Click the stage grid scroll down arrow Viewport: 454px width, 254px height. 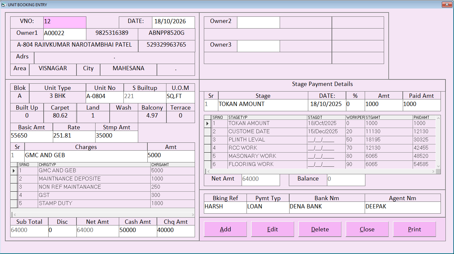pos(438,166)
